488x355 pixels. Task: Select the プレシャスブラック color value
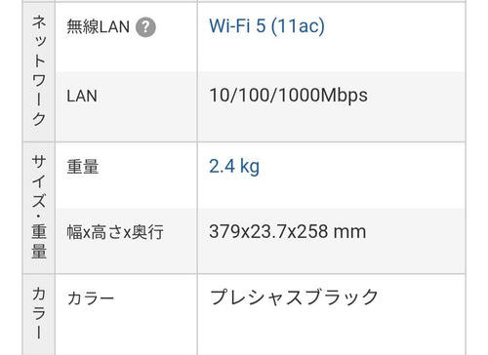click(x=294, y=297)
